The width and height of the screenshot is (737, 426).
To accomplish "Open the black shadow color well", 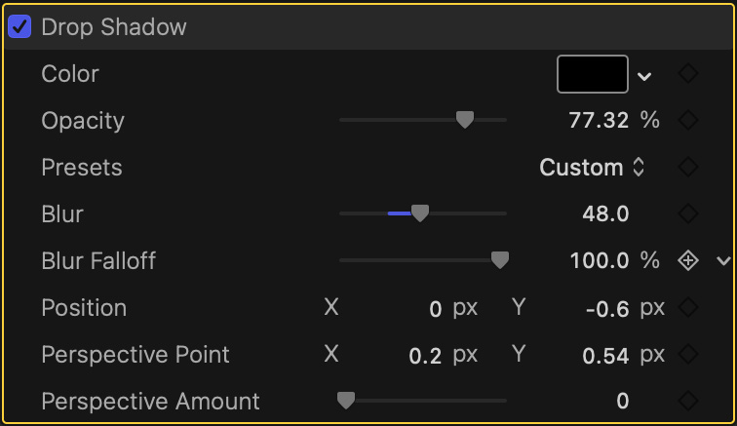I will pyautogui.click(x=592, y=74).
